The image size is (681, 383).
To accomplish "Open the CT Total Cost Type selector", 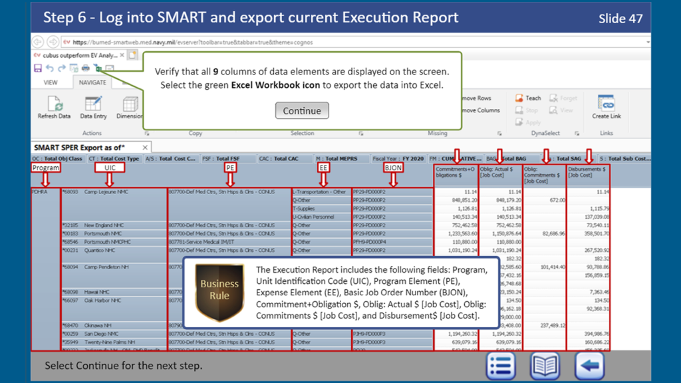I will (114, 159).
